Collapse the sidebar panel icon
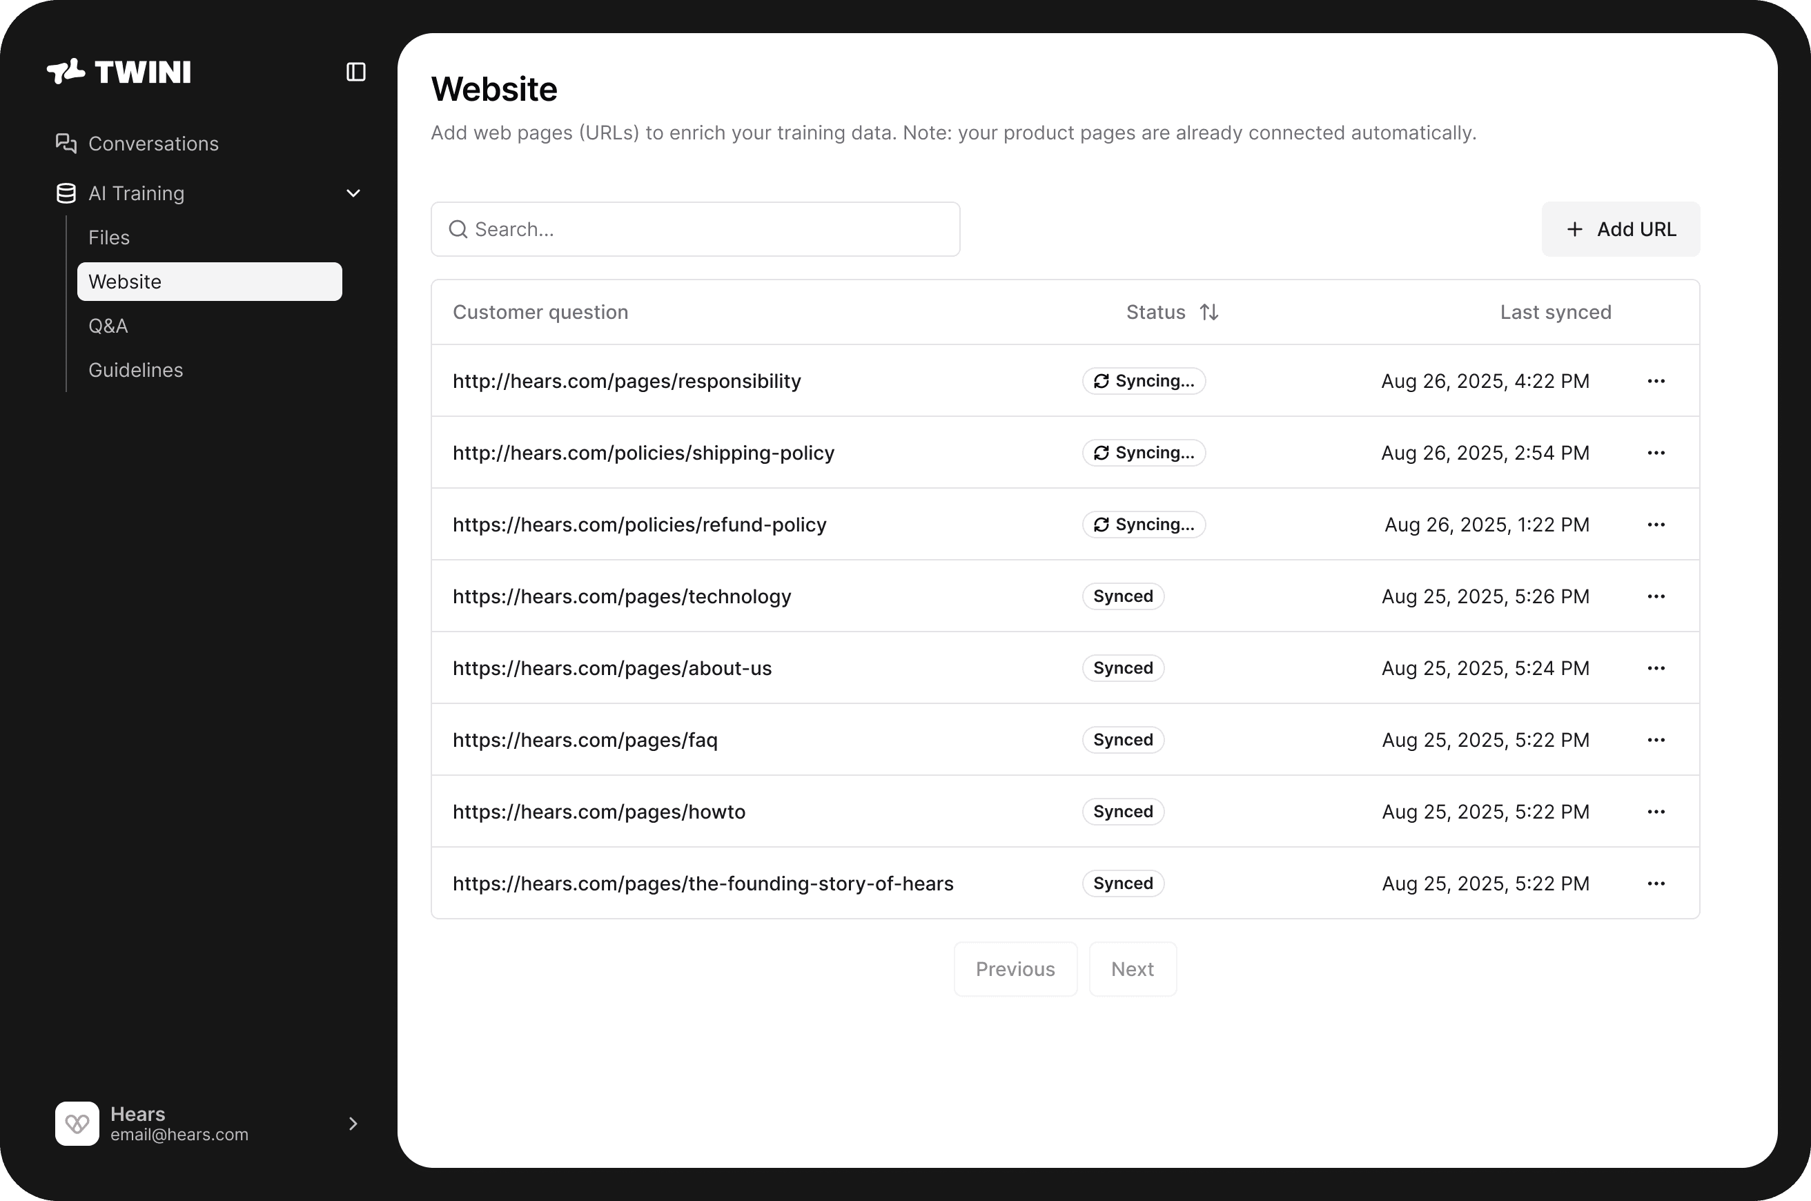Image resolution: width=1811 pixels, height=1201 pixels. (356, 72)
